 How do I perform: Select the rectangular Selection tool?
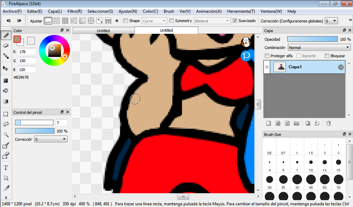(x=6, y=114)
